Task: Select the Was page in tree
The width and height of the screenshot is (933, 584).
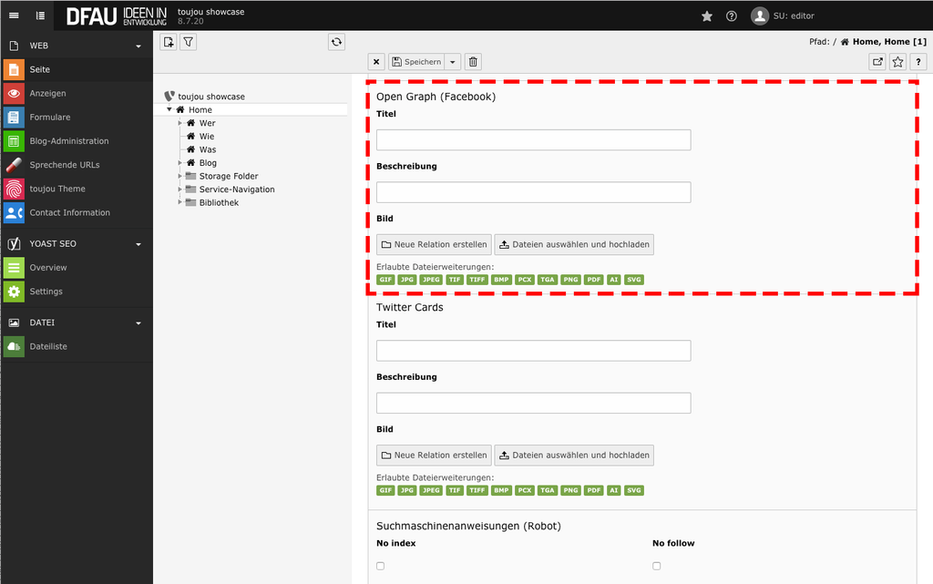Action: tap(208, 149)
